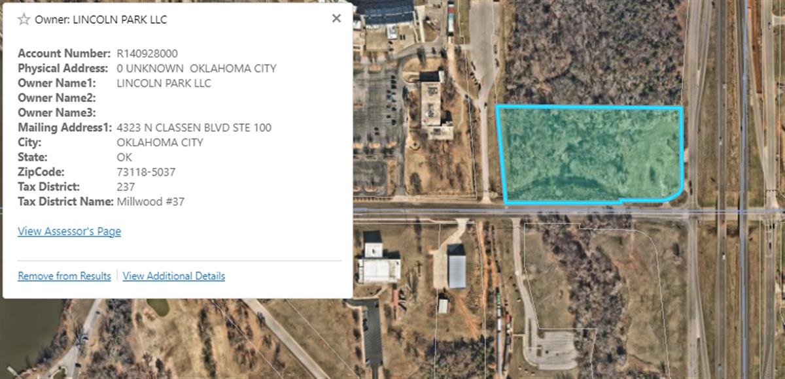Select the cyan highlighted parcel on map
The height and width of the screenshot is (379, 785).
[591, 154]
